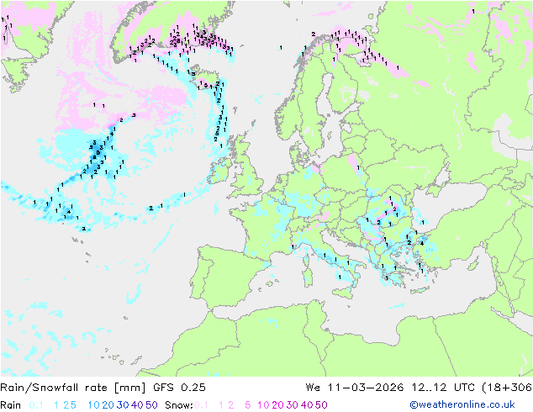Click the snow legend value 40
The image size is (533, 412).
(x=307, y=405)
